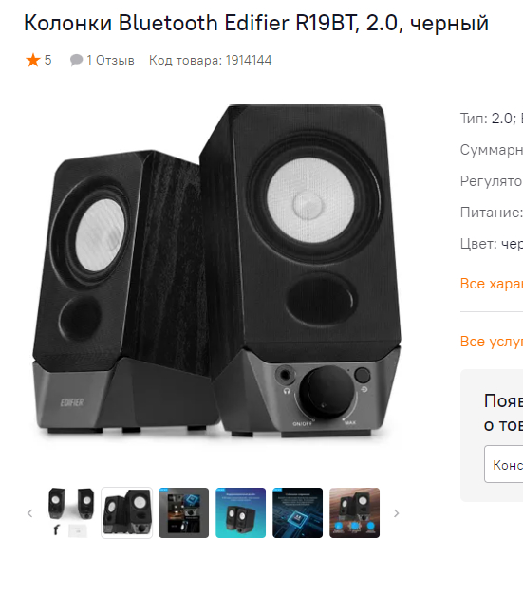Click the Питание specification line
This screenshot has width=523, height=594.
pos(492,213)
